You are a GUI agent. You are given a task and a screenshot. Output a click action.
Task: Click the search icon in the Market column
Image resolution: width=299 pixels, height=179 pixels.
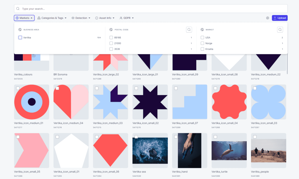tap(280, 30)
